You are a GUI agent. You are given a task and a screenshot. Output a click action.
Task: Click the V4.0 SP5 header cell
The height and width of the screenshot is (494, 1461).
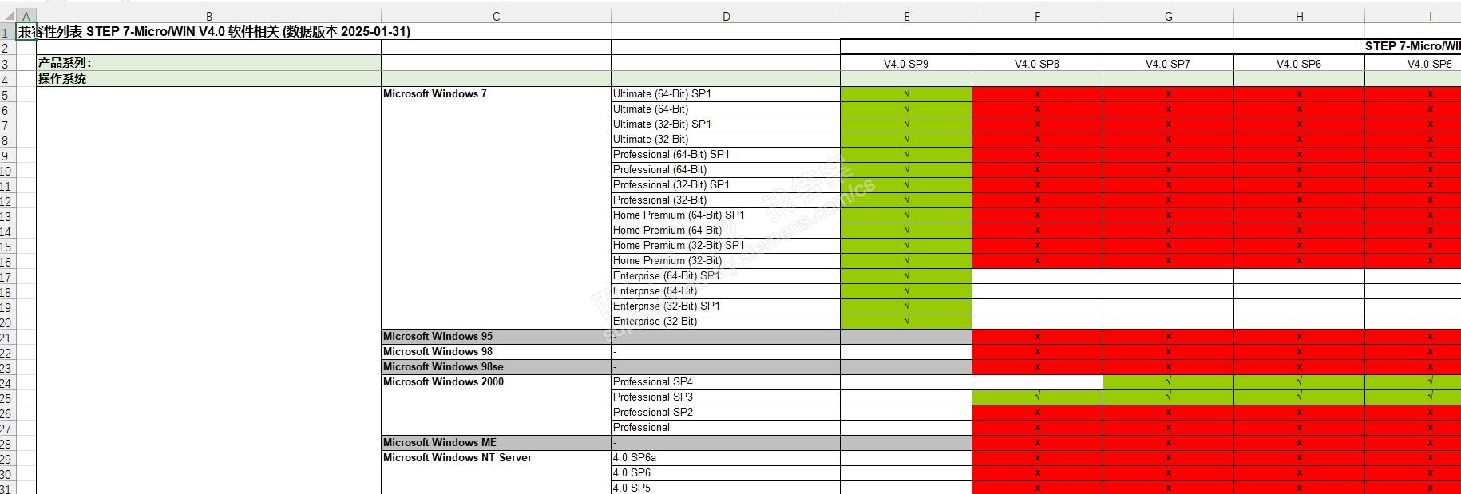click(x=1413, y=63)
